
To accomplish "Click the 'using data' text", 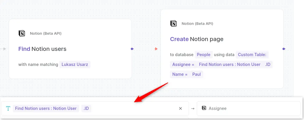I will pos(224,55).
